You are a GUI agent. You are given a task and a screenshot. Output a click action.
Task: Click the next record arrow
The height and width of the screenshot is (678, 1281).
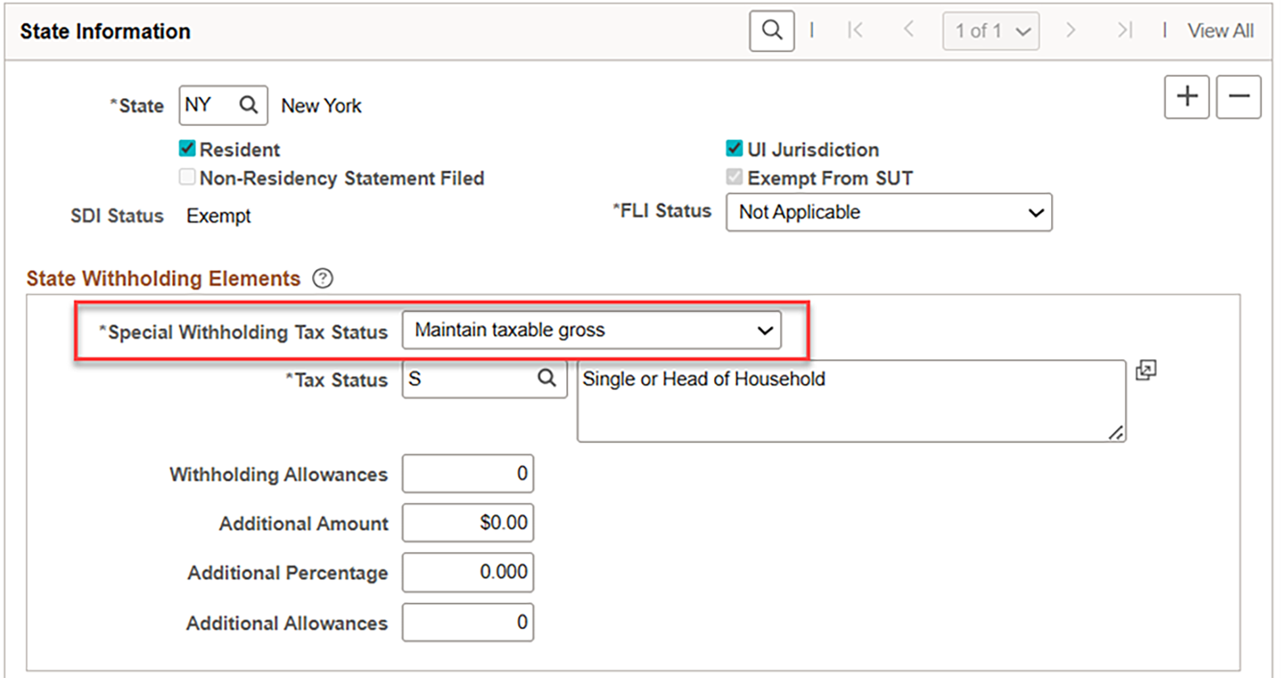pos(1071,30)
